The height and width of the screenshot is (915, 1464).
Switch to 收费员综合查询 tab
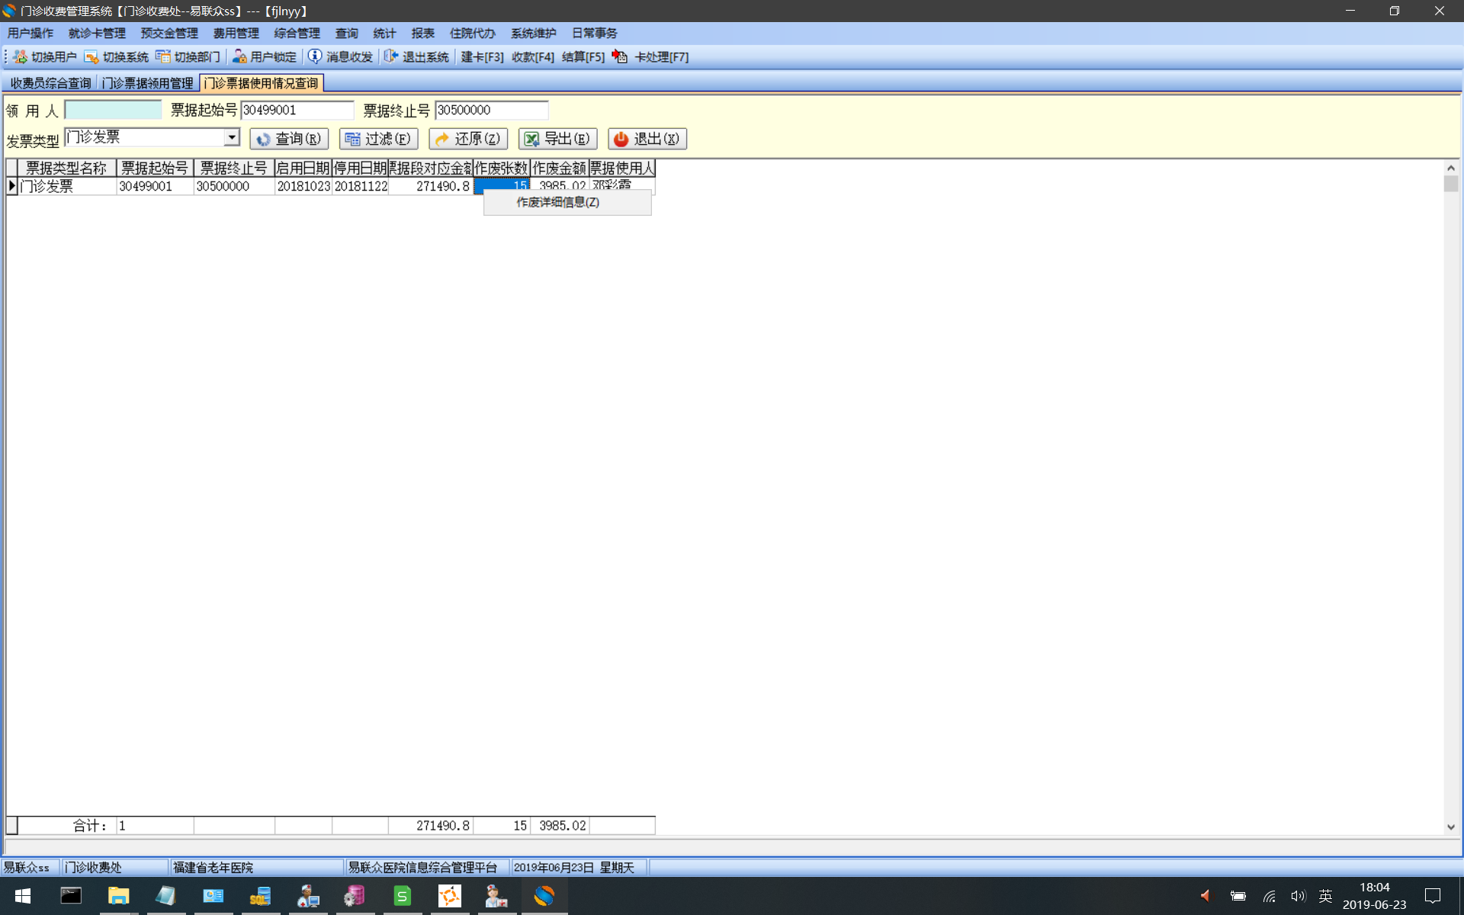click(50, 83)
